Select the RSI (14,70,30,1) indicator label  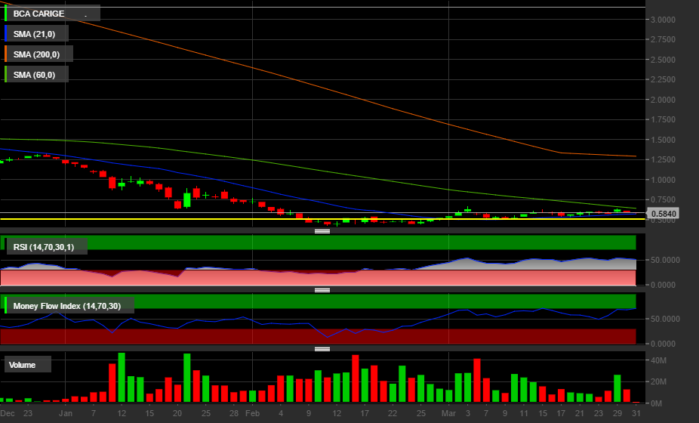pos(46,247)
